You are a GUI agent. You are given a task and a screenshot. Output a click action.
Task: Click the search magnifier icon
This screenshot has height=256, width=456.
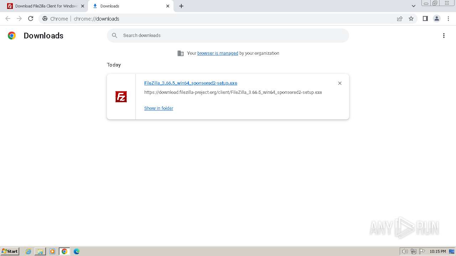click(114, 36)
